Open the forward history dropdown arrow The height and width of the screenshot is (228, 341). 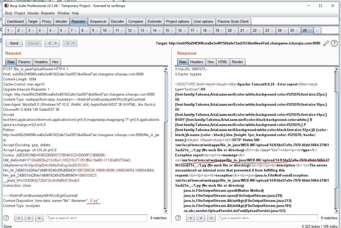coord(73,43)
